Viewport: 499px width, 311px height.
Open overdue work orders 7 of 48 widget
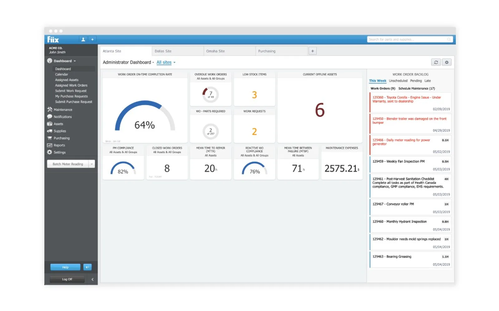[x=211, y=94]
